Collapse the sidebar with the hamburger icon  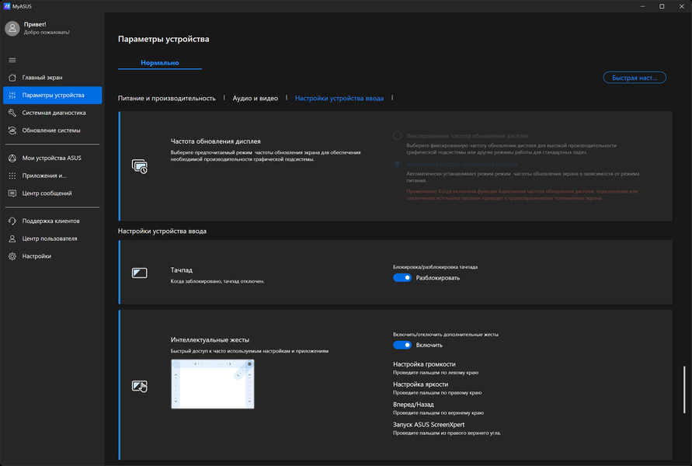[x=12, y=60]
